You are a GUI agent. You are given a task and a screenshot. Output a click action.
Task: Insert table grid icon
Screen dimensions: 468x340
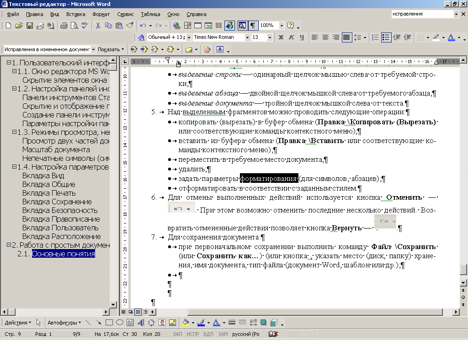[197, 26]
